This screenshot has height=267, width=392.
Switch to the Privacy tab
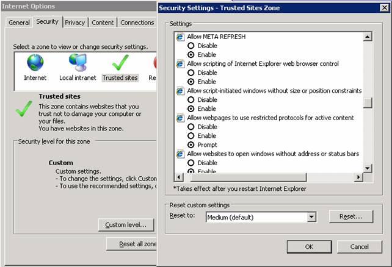[x=74, y=23]
